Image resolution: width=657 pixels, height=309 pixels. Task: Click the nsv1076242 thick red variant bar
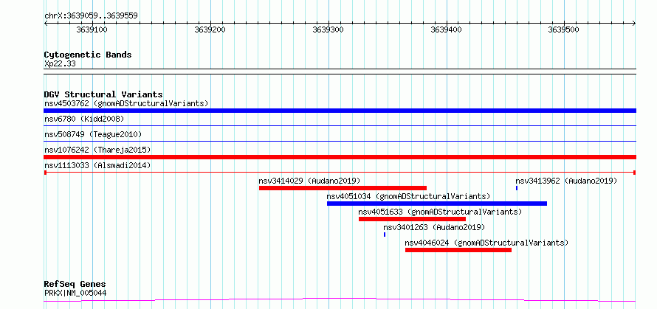[340, 157]
